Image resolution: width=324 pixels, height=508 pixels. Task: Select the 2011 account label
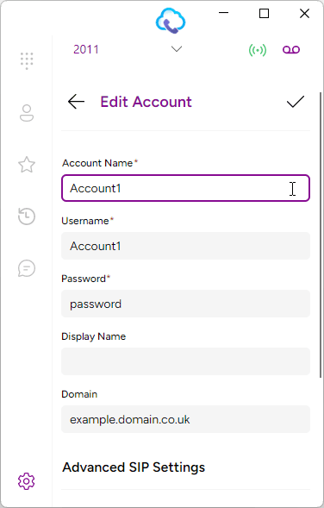point(86,49)
